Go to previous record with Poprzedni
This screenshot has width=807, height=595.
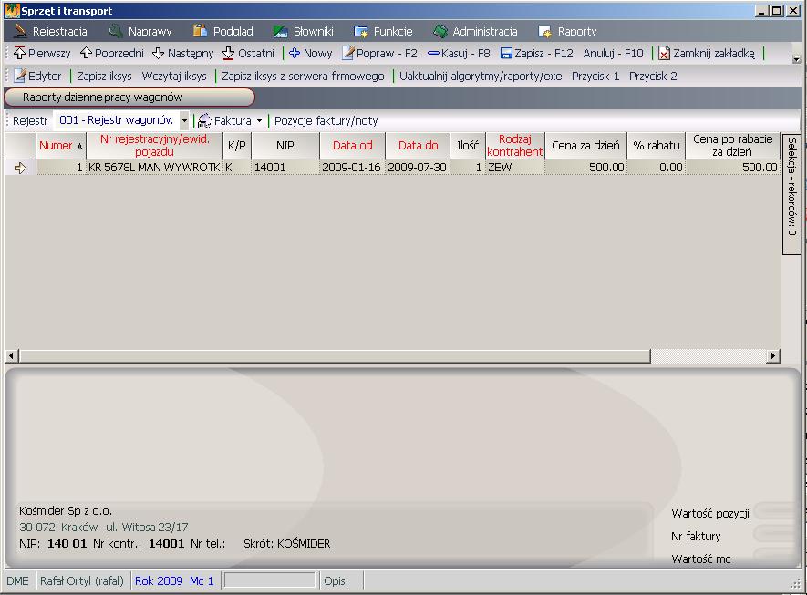pos(111,53)
